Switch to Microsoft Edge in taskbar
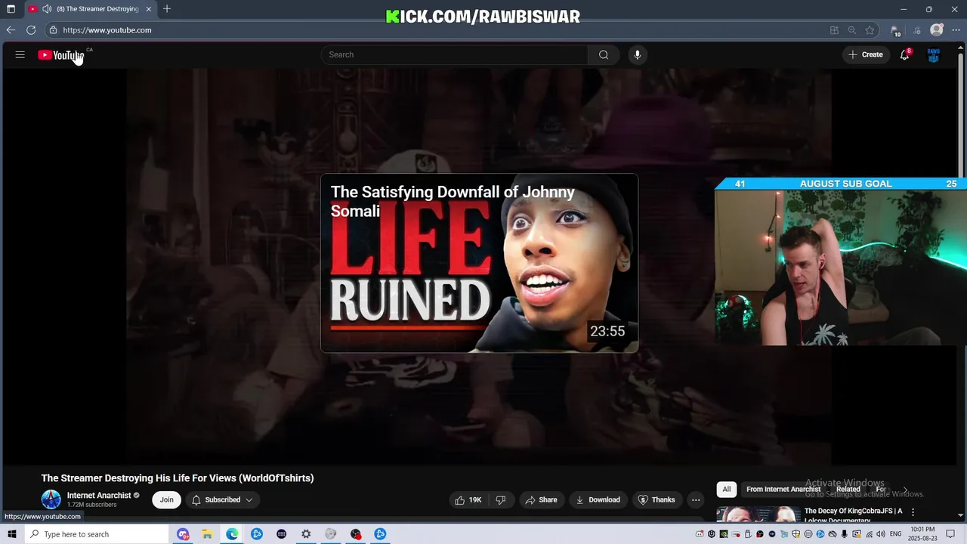This screenshot has width=967, height=544. [232, 534]
